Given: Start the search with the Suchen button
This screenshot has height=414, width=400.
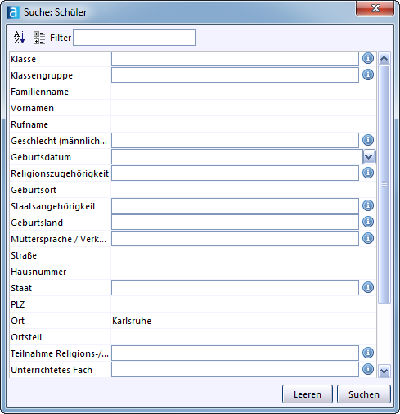Looking at the screenshot, I should pos(364,394).
